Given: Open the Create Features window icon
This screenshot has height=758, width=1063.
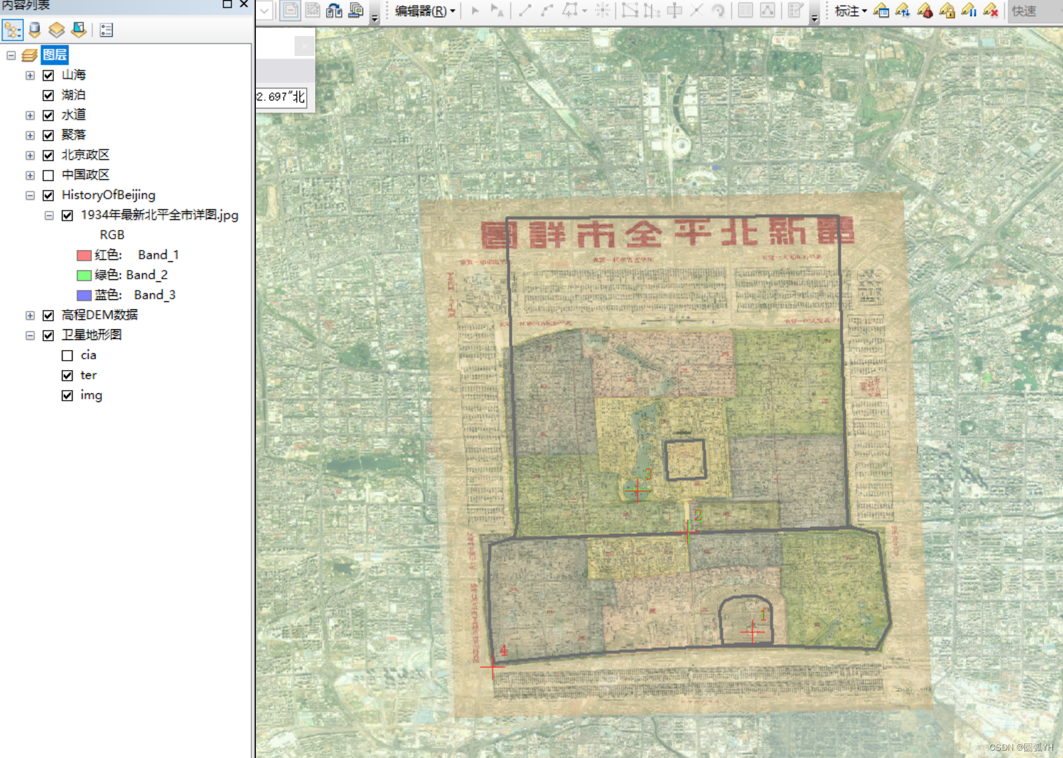Looking at the screenshot, I should [796, 11].
